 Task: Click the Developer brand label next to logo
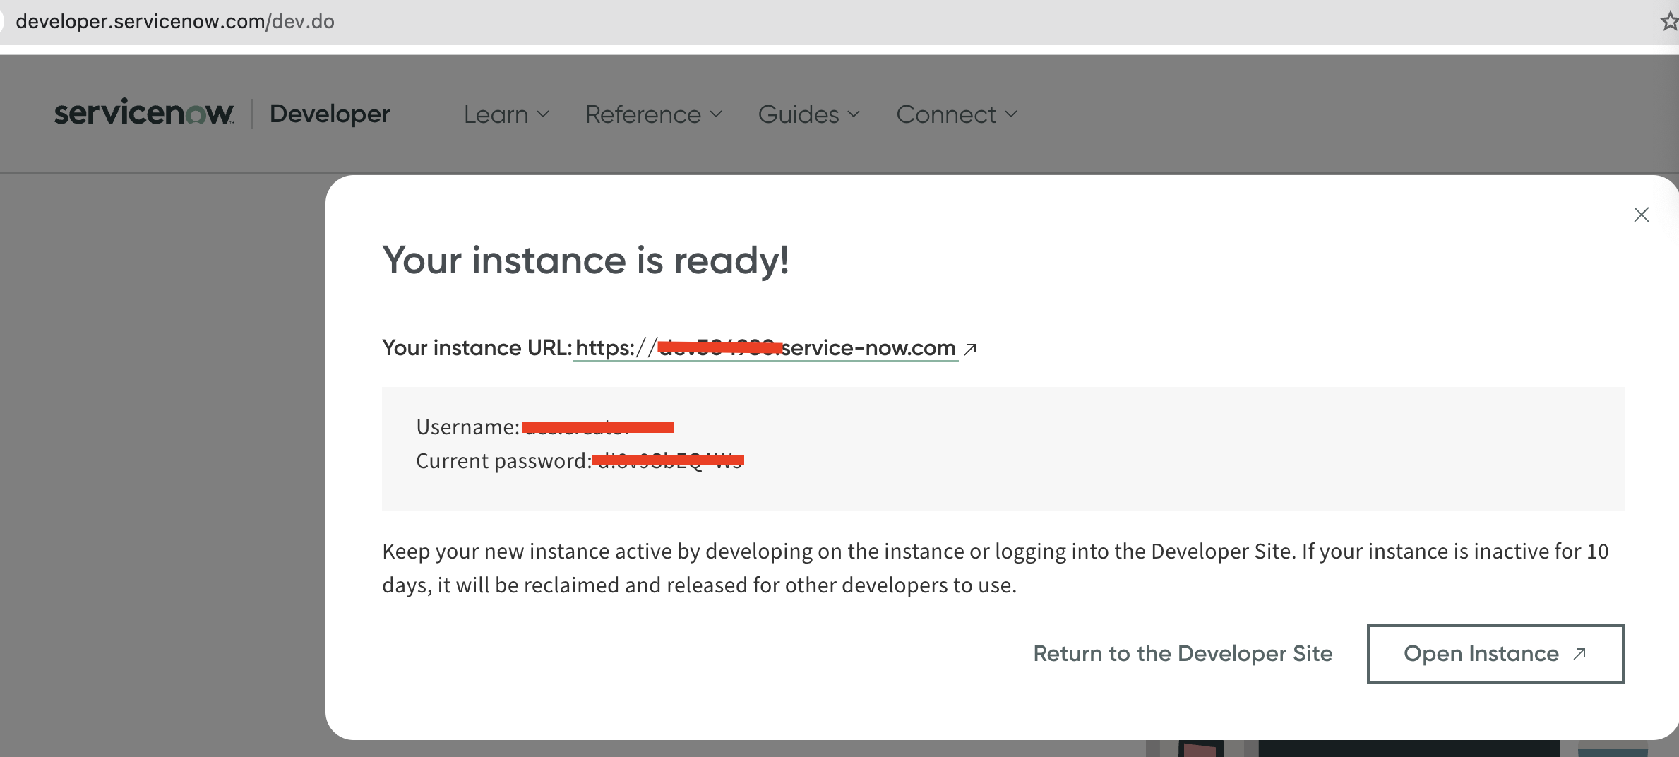(x=329, y=113)
